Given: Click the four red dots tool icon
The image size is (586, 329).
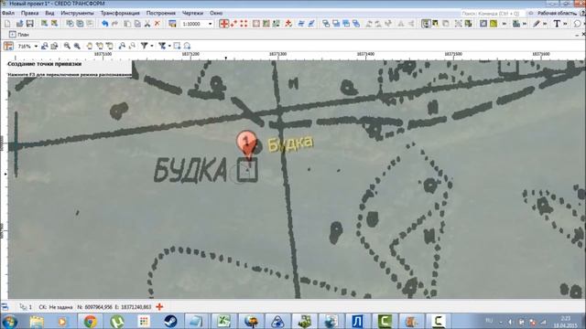Looking at the screenshot, I should [x=244, y=24].
